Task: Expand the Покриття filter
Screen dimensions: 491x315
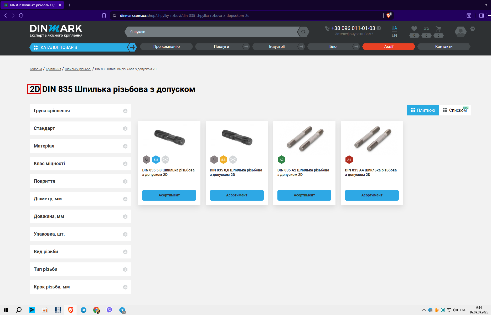Action: 80,181
